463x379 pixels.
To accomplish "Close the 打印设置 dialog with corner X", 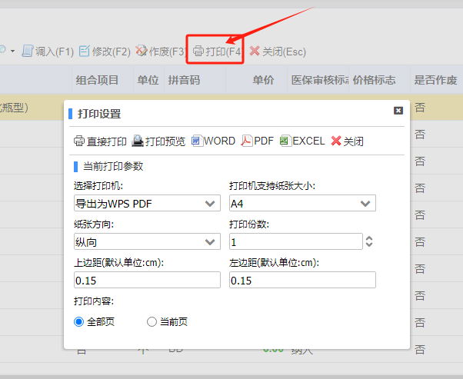I will point(398,111).
